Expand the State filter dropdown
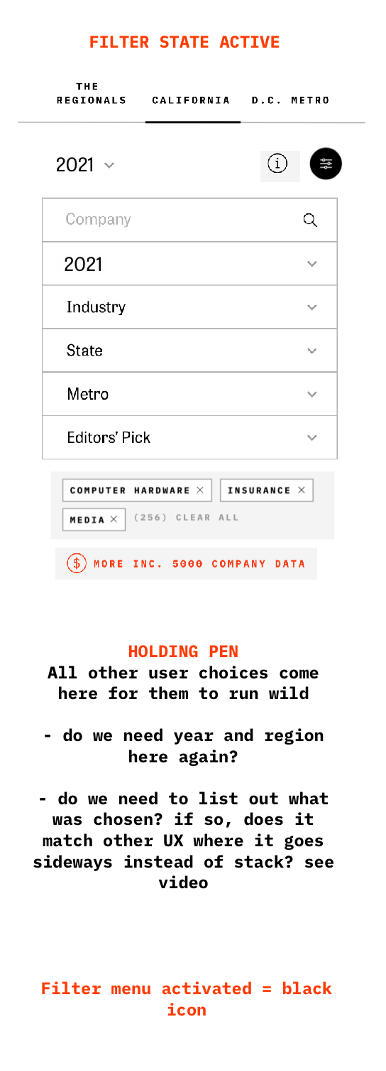 pyautogui.click(x=189, y=351)
